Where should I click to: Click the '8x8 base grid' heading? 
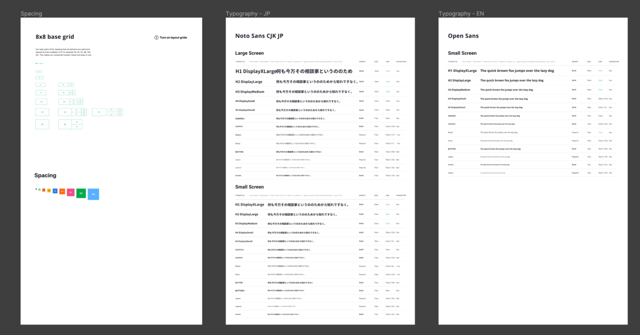55,37
